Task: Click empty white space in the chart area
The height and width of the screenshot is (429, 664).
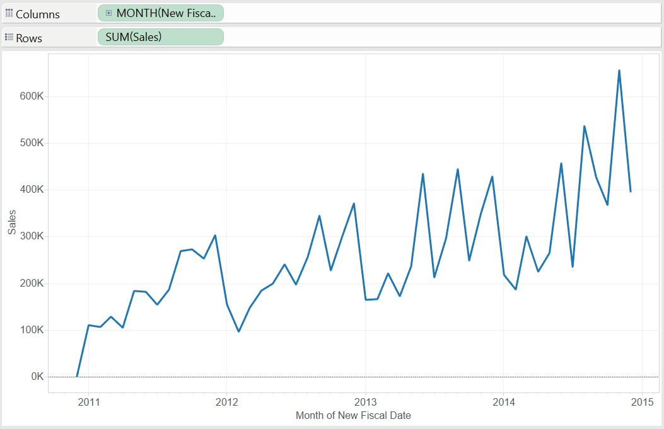Action: (x=158, y=113)
